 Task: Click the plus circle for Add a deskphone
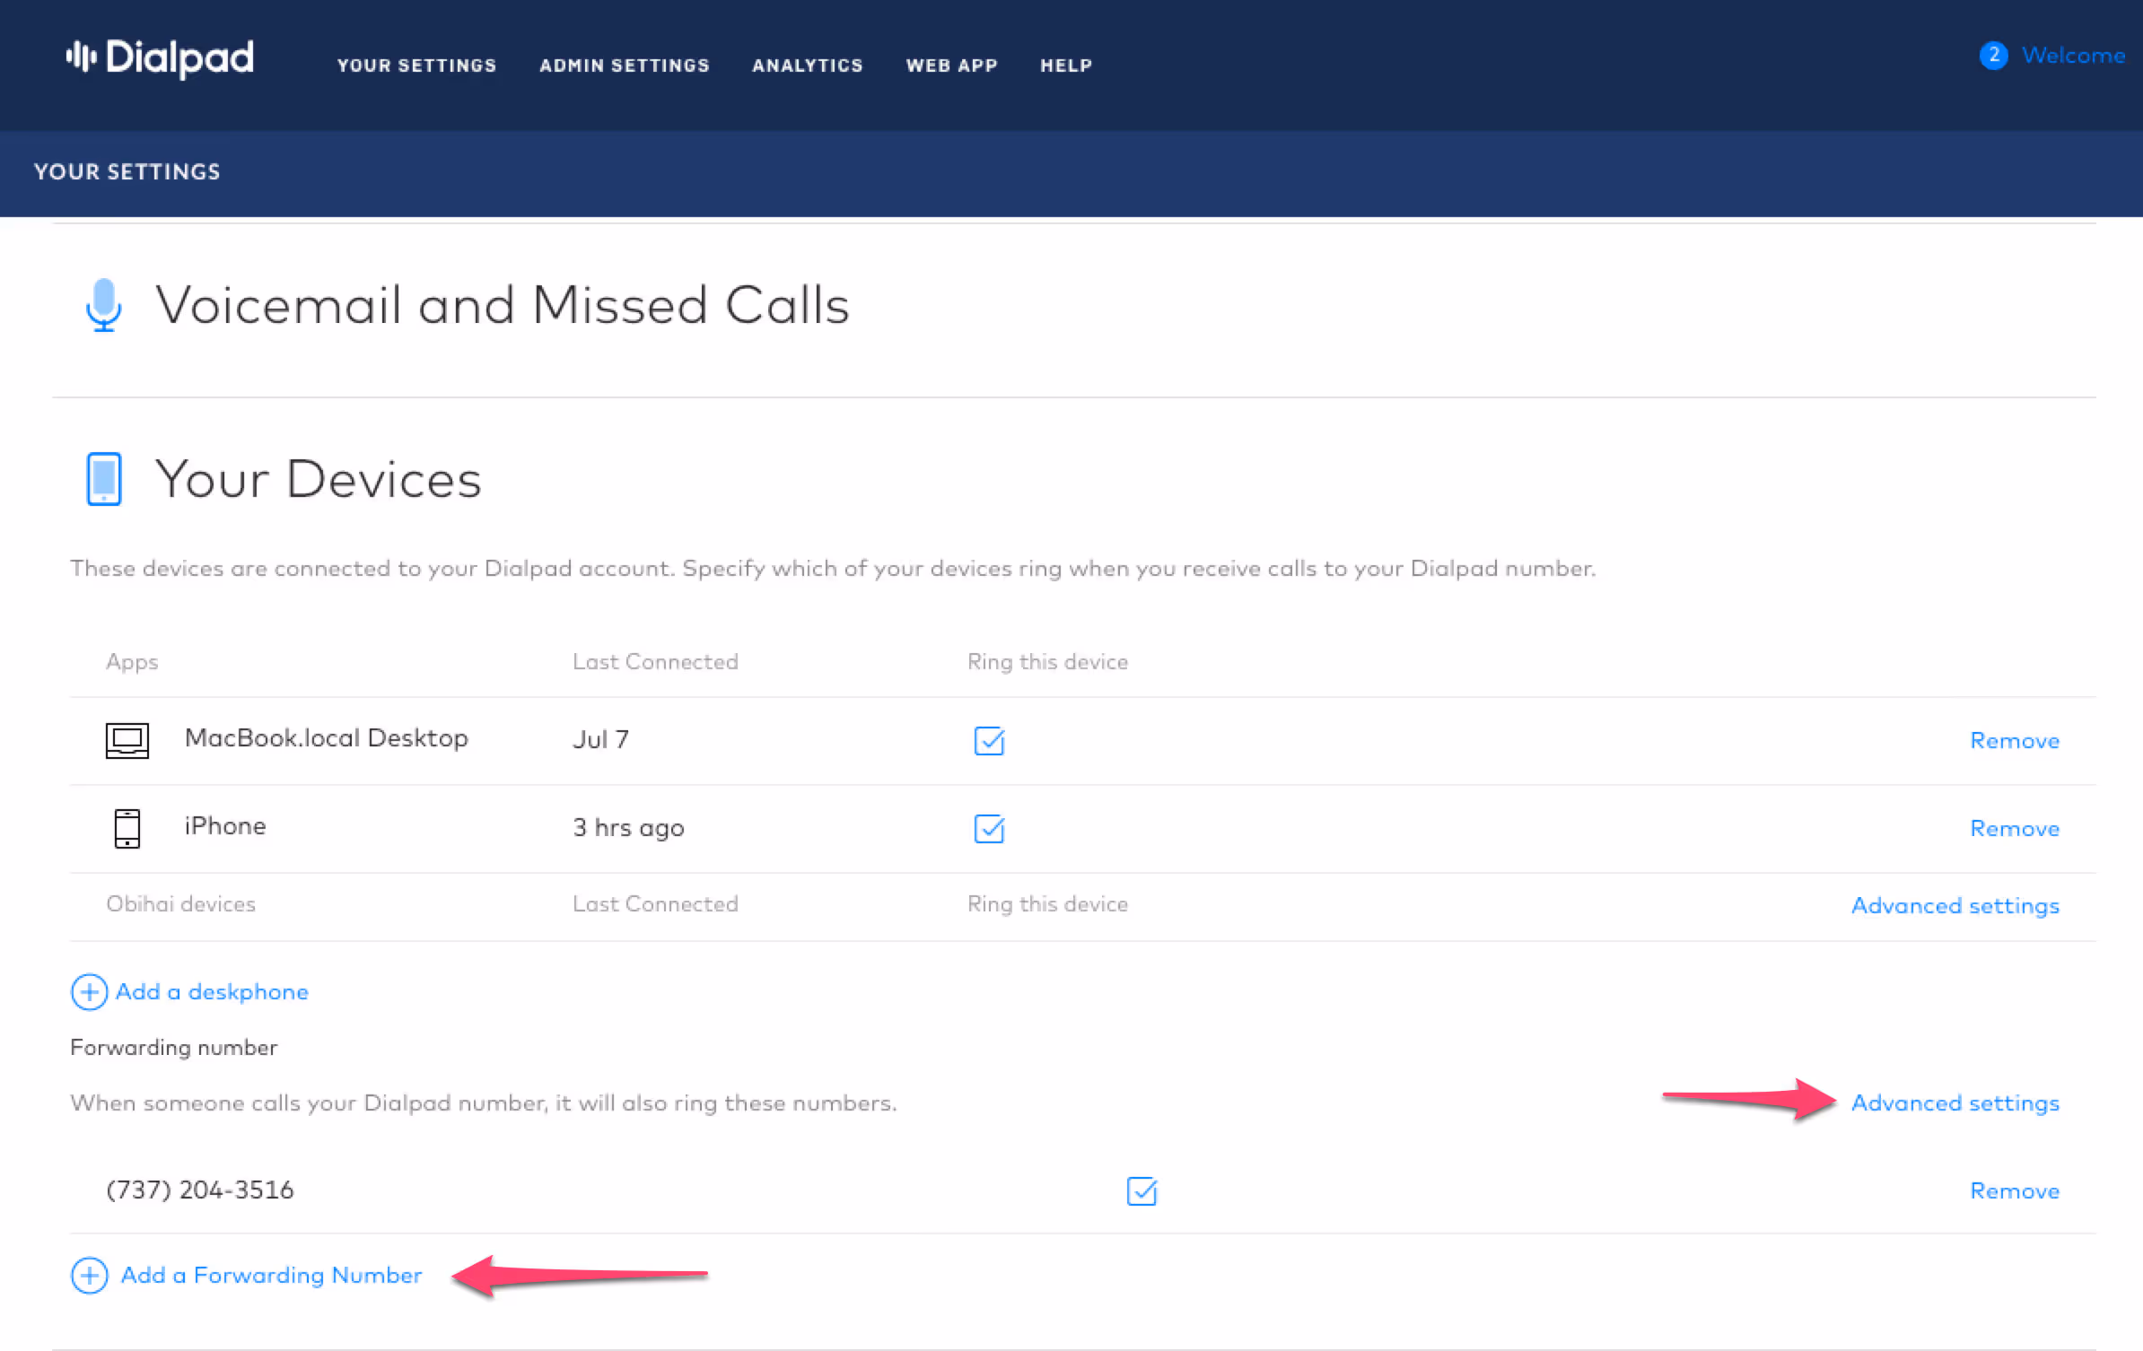[89, 991]
